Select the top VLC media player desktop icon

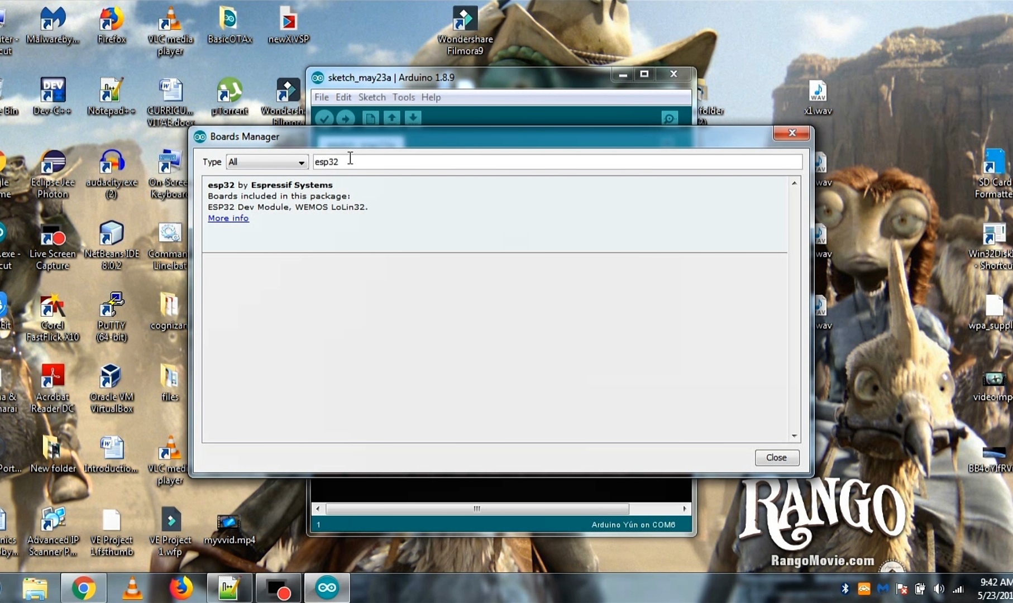coord(170,31)
